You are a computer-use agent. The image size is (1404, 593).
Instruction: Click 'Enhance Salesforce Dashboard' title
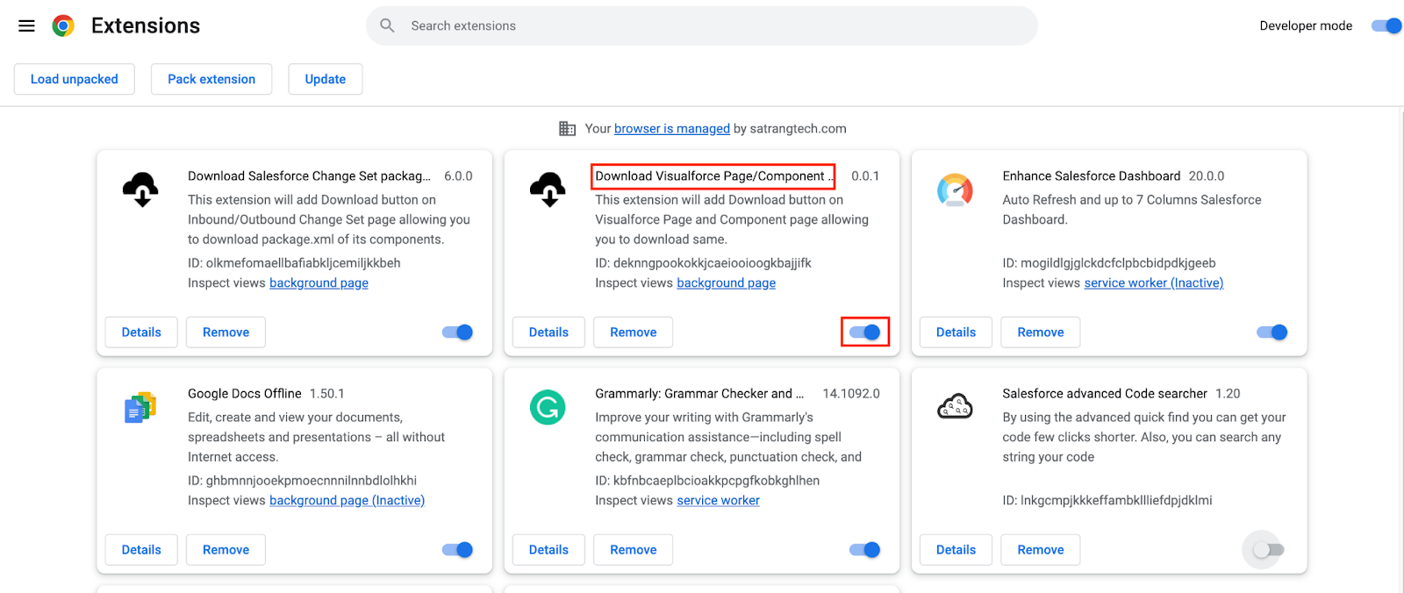coord(1092,175)
